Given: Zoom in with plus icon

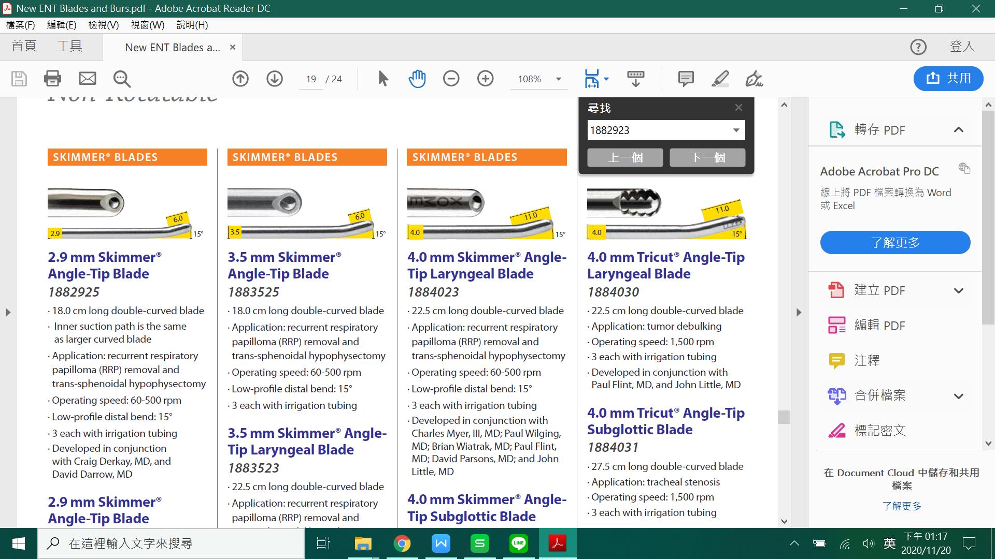Looking at the screenshot, I should [x=486, y=79].
